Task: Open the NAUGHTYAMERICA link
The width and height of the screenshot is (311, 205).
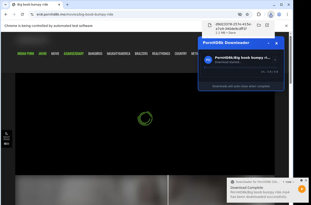Action: [119, 54]
